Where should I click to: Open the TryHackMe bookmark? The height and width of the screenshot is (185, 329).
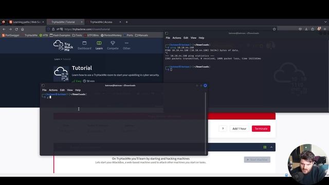point(29,35)
